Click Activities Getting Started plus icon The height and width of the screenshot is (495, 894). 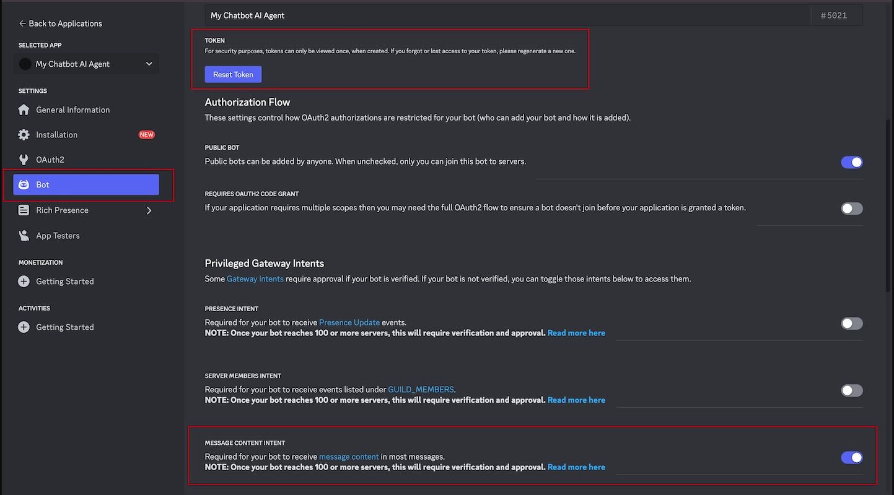(23, 327)
